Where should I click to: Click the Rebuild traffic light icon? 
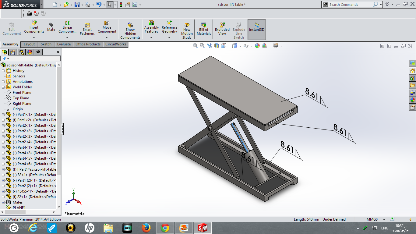point(121,5)
